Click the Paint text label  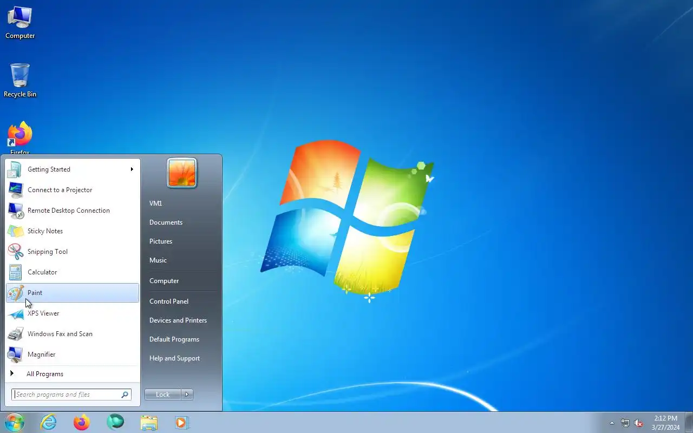pos(35,293)
